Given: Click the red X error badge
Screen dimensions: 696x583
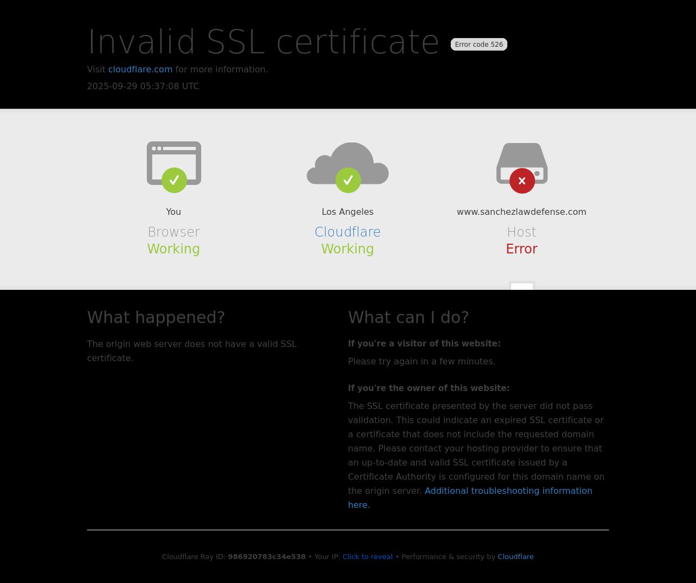Looking at the screenshot, I should (522, 181).
